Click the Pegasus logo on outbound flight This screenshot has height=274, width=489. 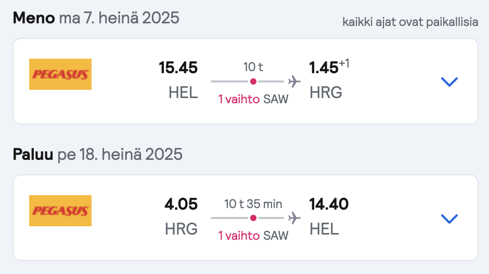point(60,74)
